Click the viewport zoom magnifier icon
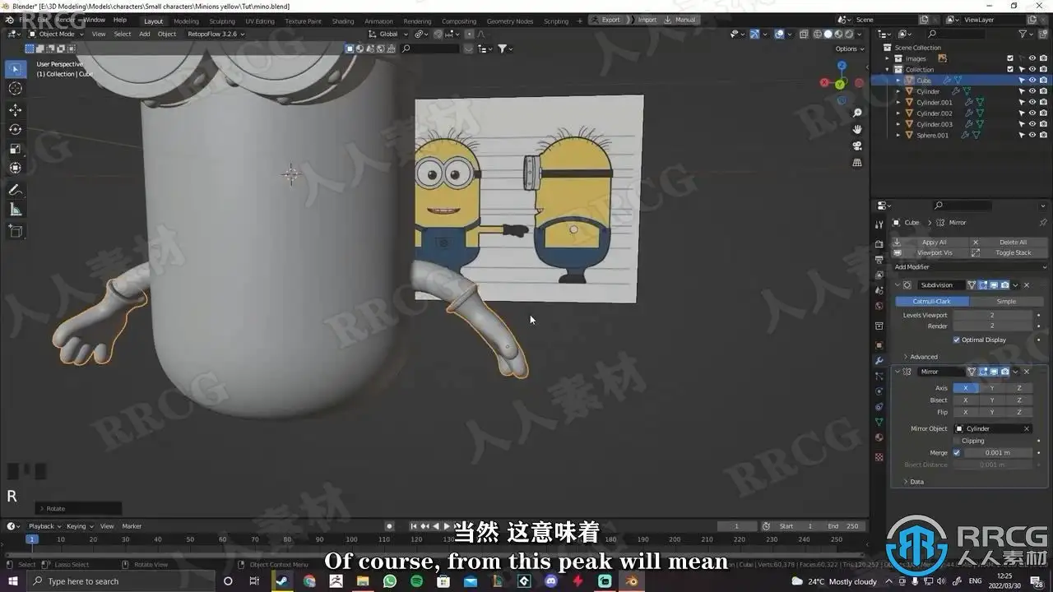 pyautogui.click(x=857, y=113)
